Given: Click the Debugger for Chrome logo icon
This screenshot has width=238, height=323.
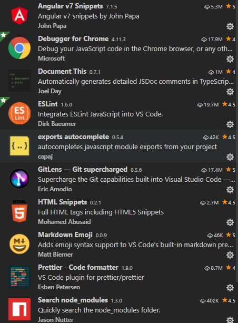Looking at the screenshot, I should (x=19, y=48).
